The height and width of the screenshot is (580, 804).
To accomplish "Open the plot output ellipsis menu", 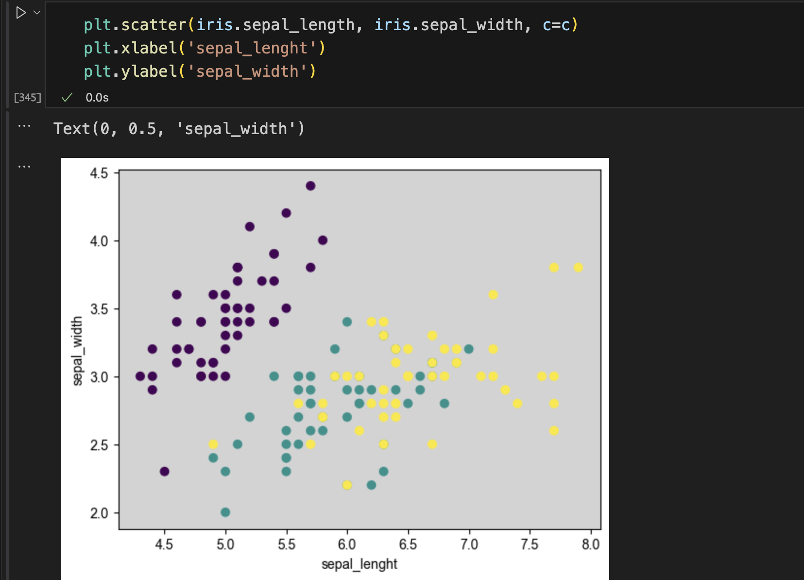I will 24,167.
